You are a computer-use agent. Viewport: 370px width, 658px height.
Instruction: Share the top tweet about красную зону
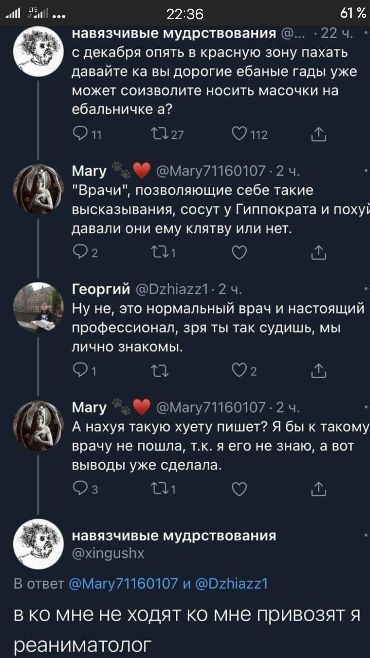pos(319,134)
